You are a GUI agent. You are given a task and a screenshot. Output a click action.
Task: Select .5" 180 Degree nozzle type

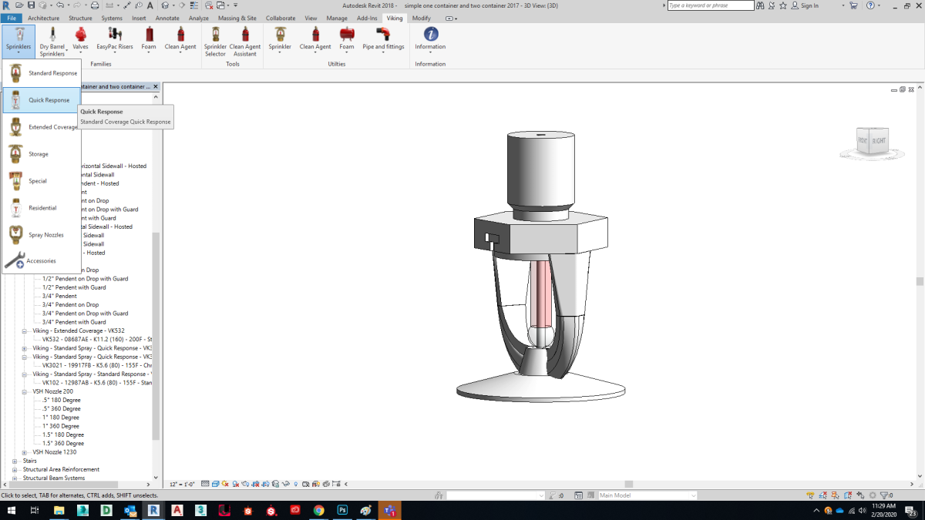[62, 400]
